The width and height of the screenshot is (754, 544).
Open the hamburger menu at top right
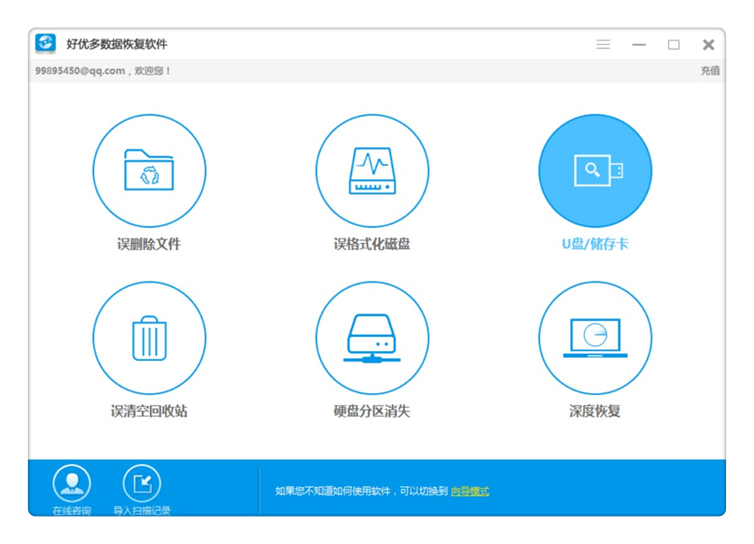pos(602,44)
